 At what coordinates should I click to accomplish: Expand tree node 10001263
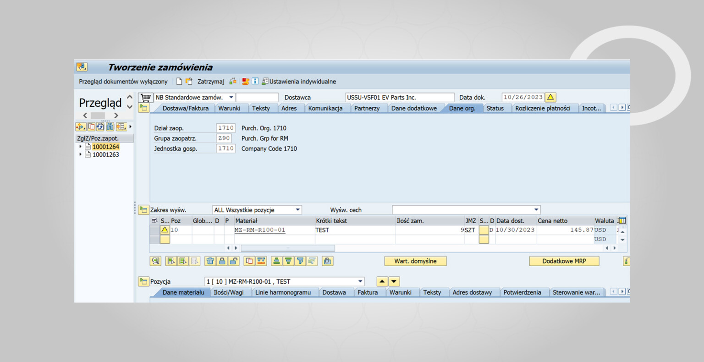click(x=81, y=155)
